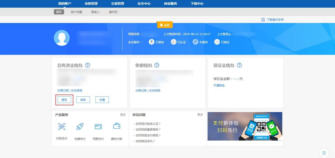Click the 支付新体验 扫码先行 banner image

(245, 126)
